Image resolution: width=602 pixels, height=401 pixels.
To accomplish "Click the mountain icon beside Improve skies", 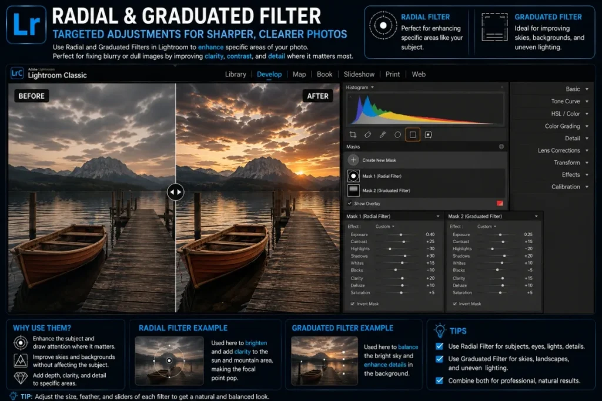I will [x=21, y=360].
